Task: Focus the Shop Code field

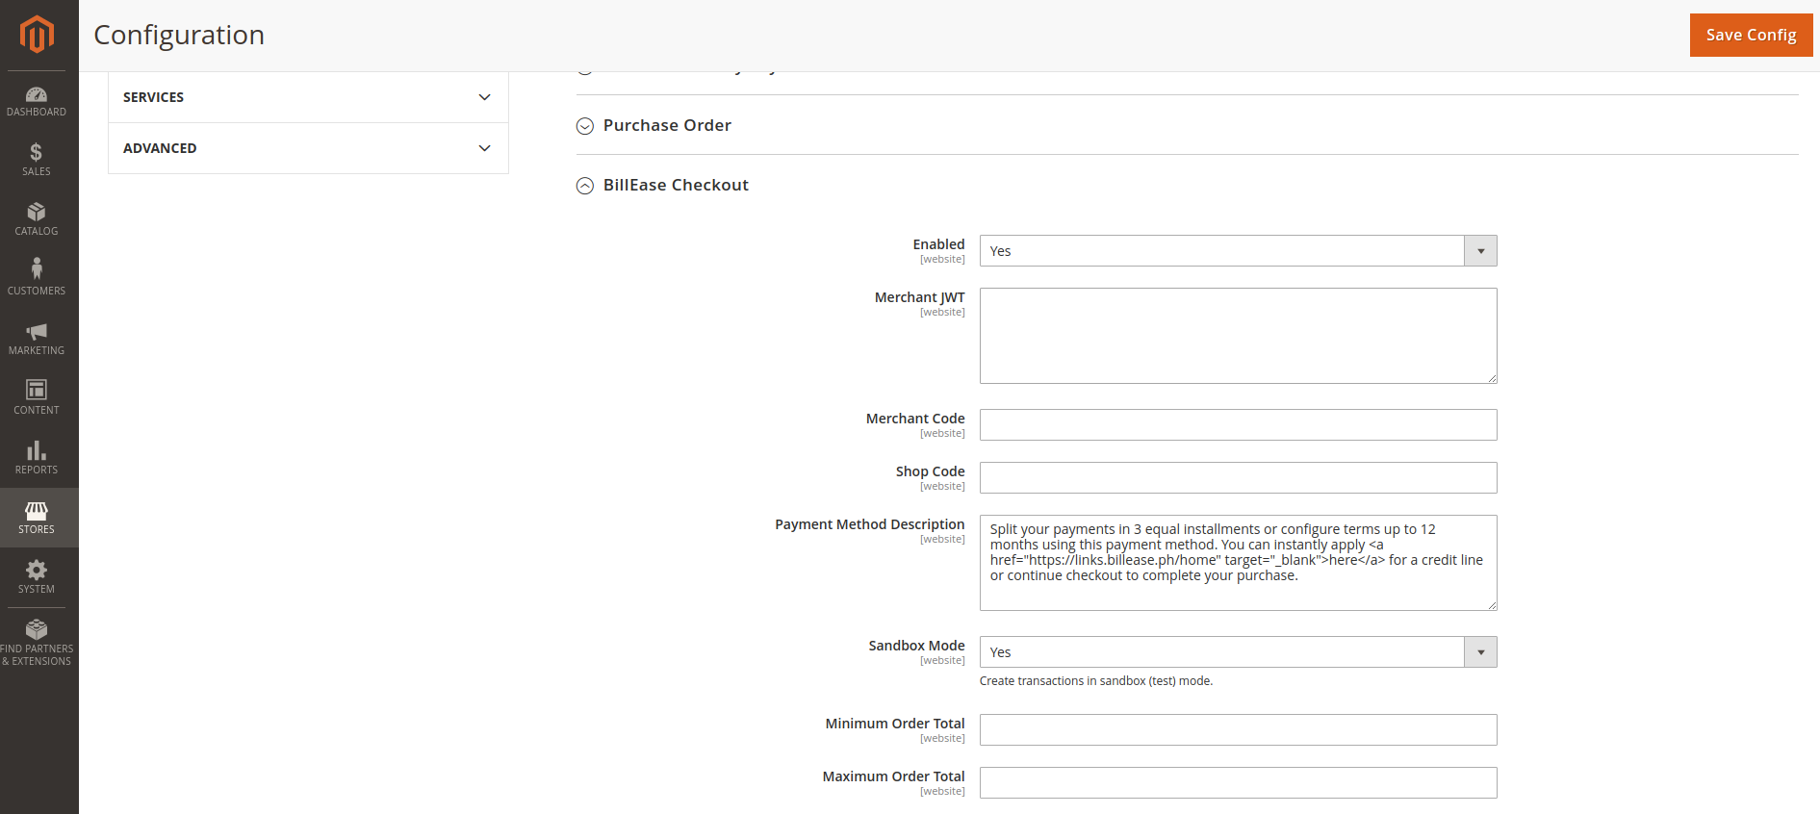Action: [x=1238, y=478]
